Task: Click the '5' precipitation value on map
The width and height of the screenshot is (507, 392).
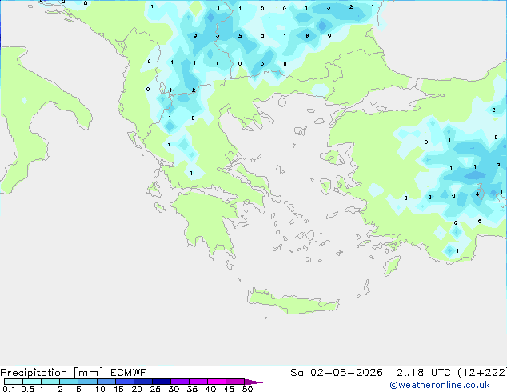Action: (x=240, y=35)
